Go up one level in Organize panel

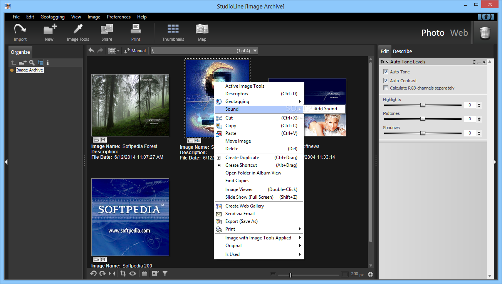tap(13, 63)
